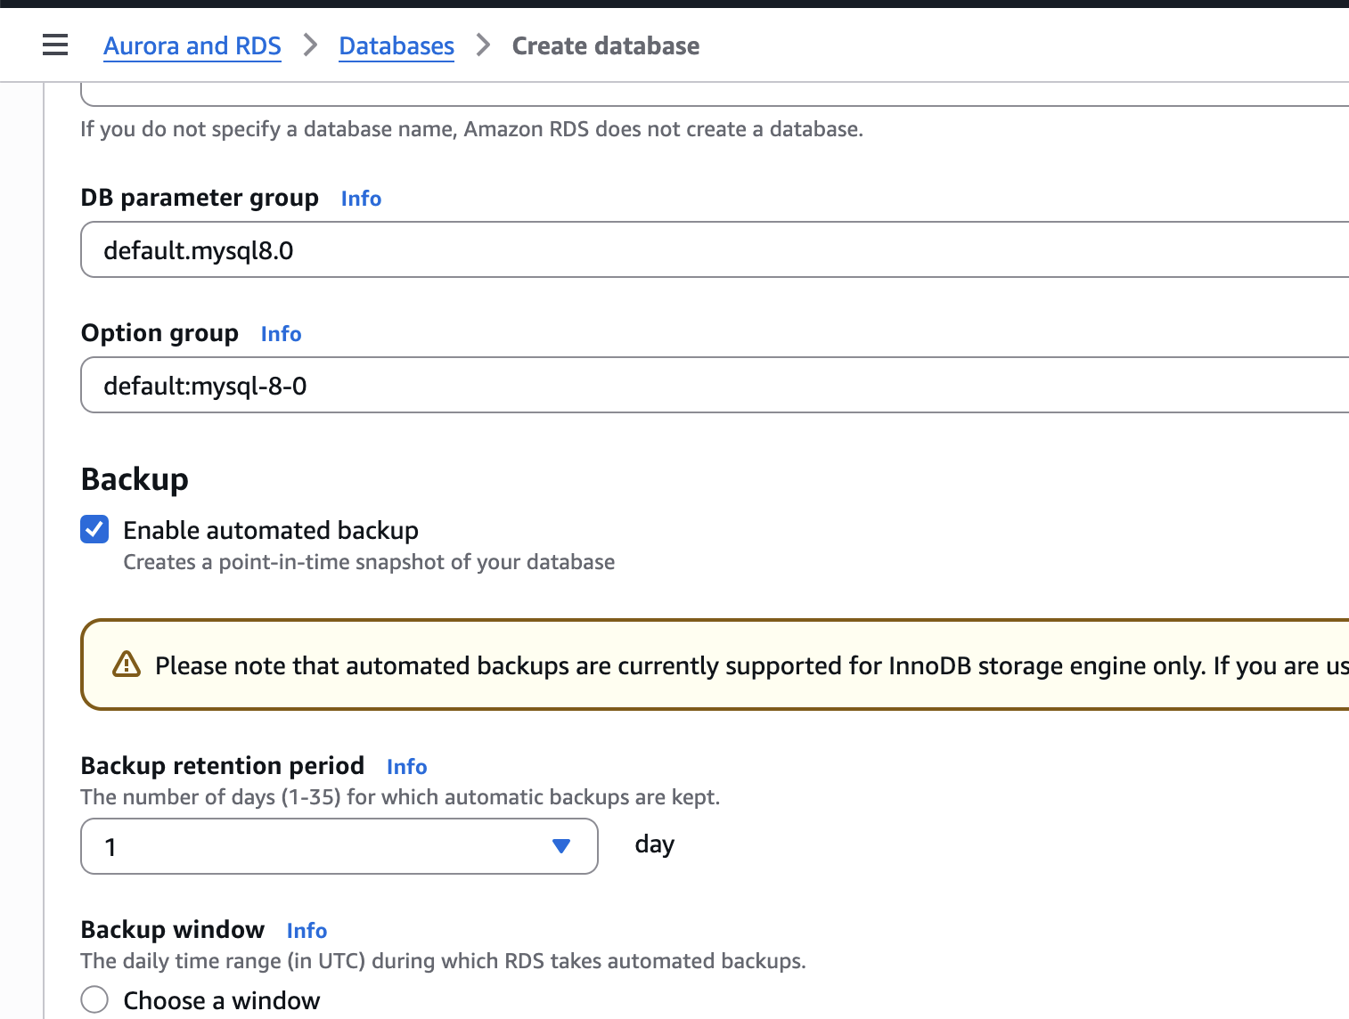Show Info for Option group

[x=281, y=334]
